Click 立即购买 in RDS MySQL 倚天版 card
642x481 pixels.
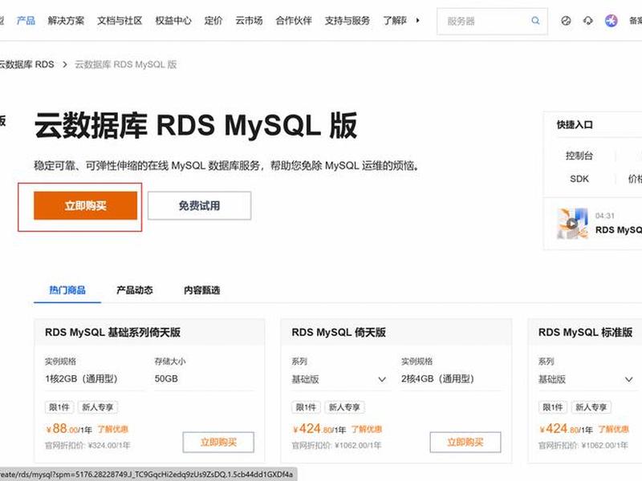click(465, 442)
